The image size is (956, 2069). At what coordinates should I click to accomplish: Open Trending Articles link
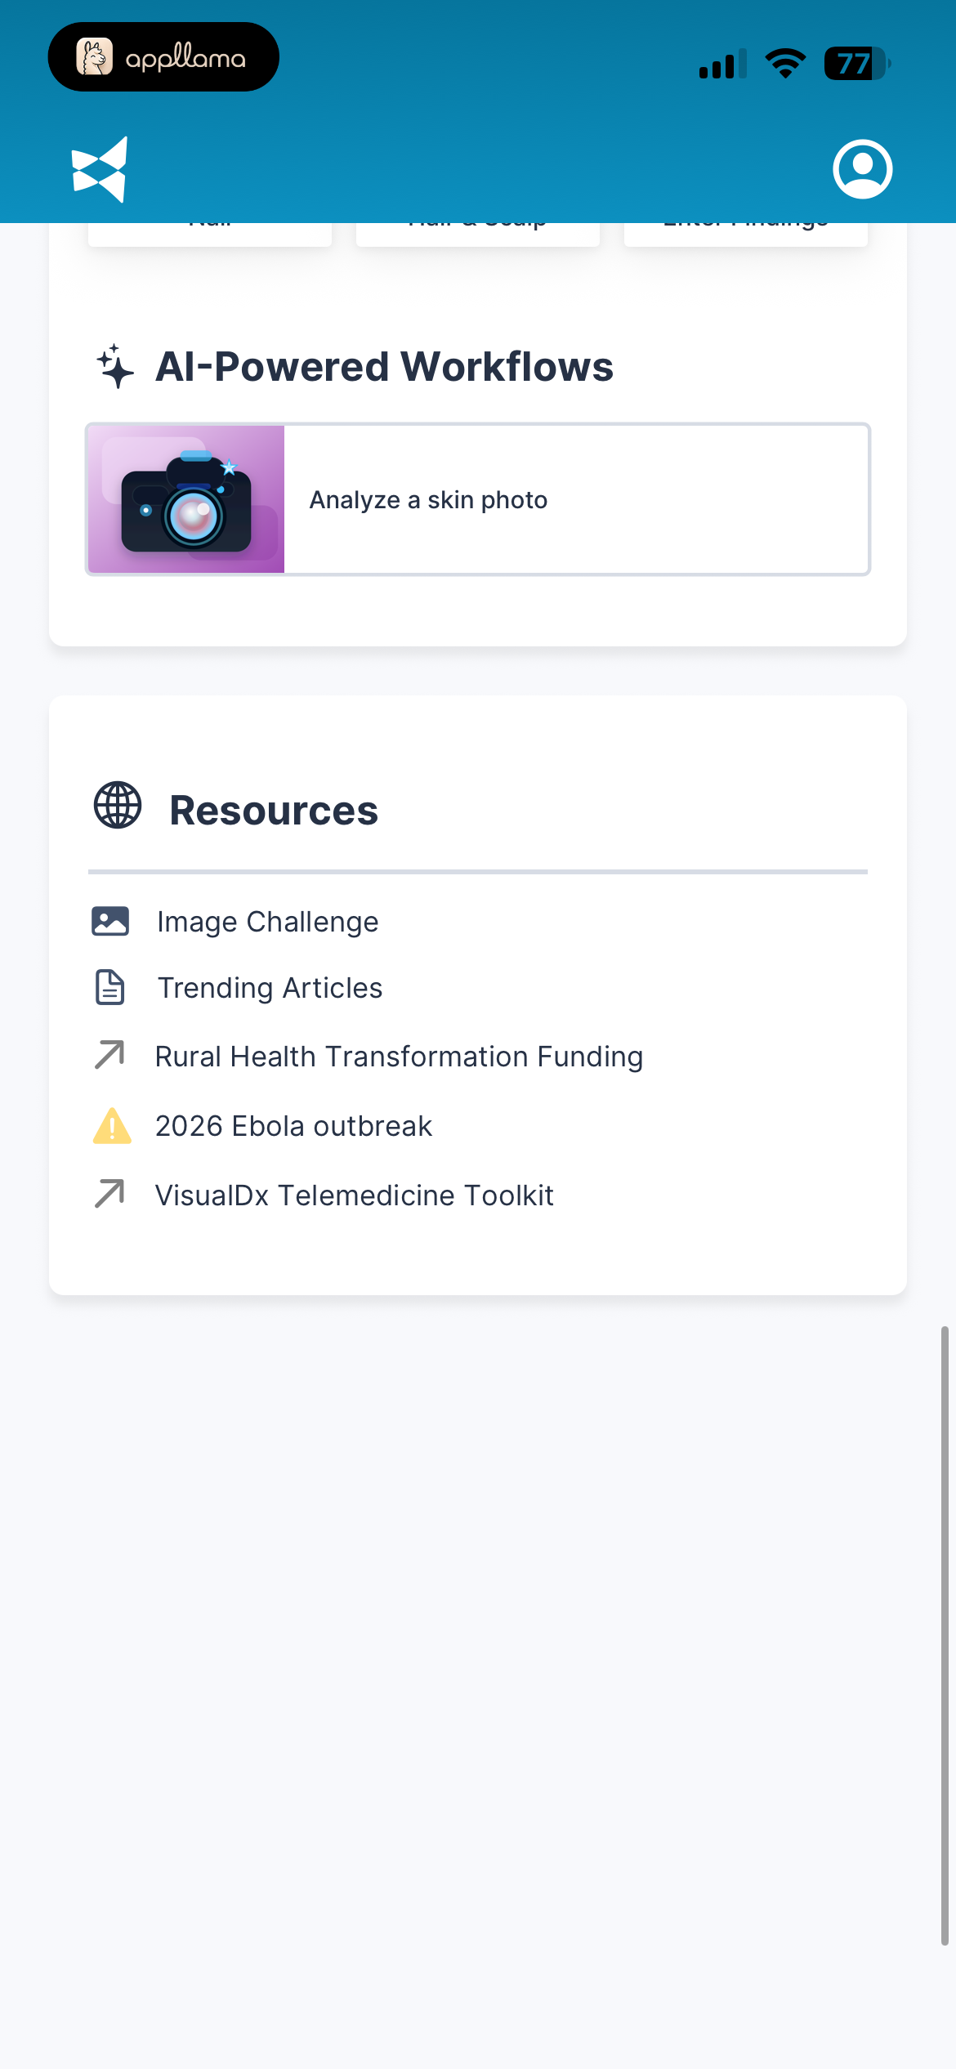pyautogui.click(x=270, y=988)
